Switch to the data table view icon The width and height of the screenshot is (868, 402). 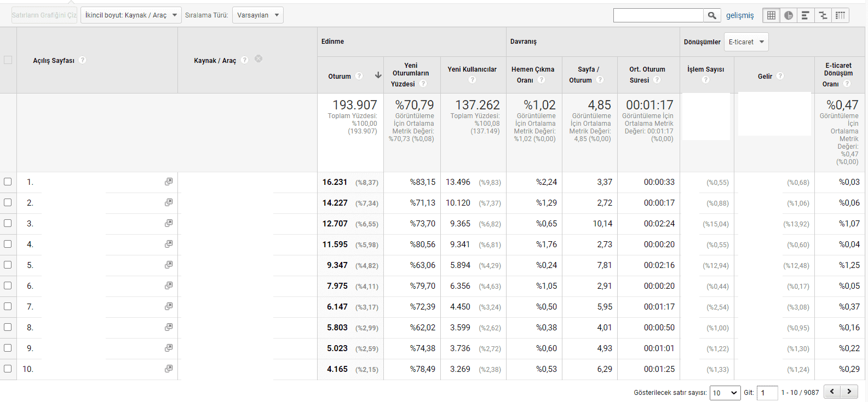click(771, 15)
